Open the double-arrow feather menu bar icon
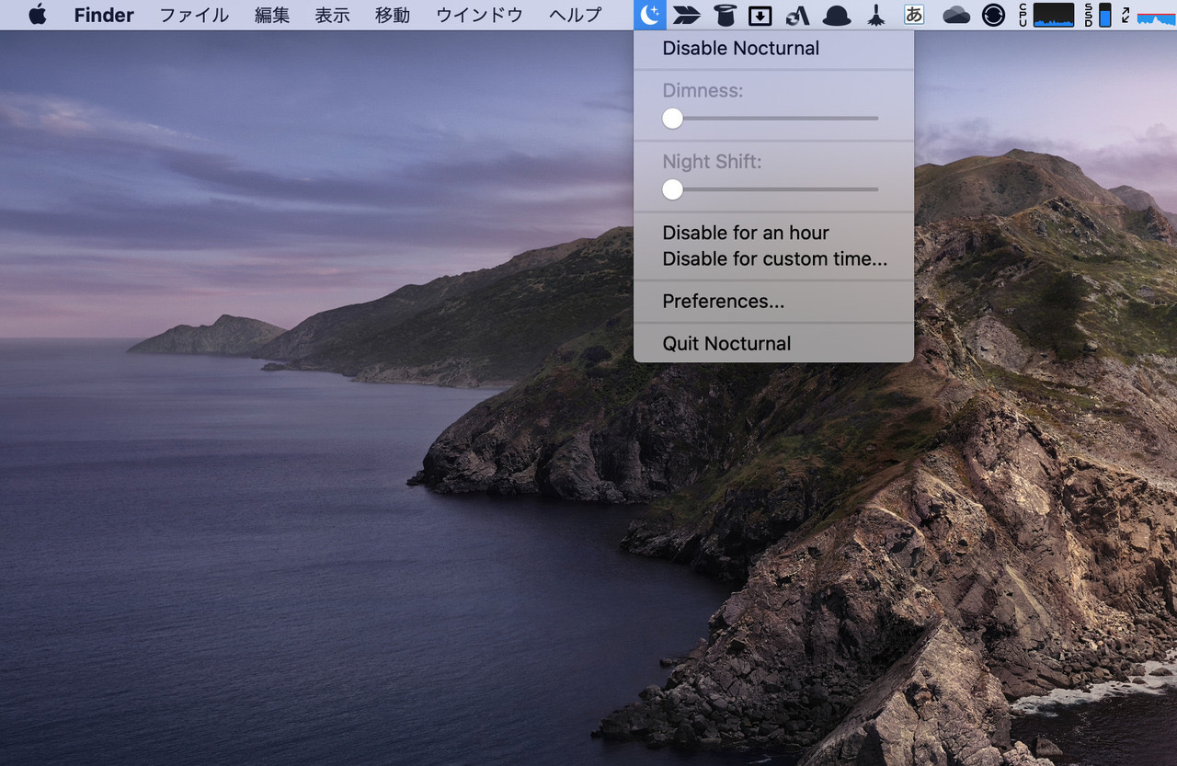The image size is (1177, 766). pos(686,15)
